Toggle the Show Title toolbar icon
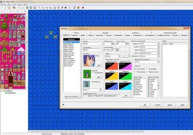This screenshot has height=135, width=193. tap(78, 8)
